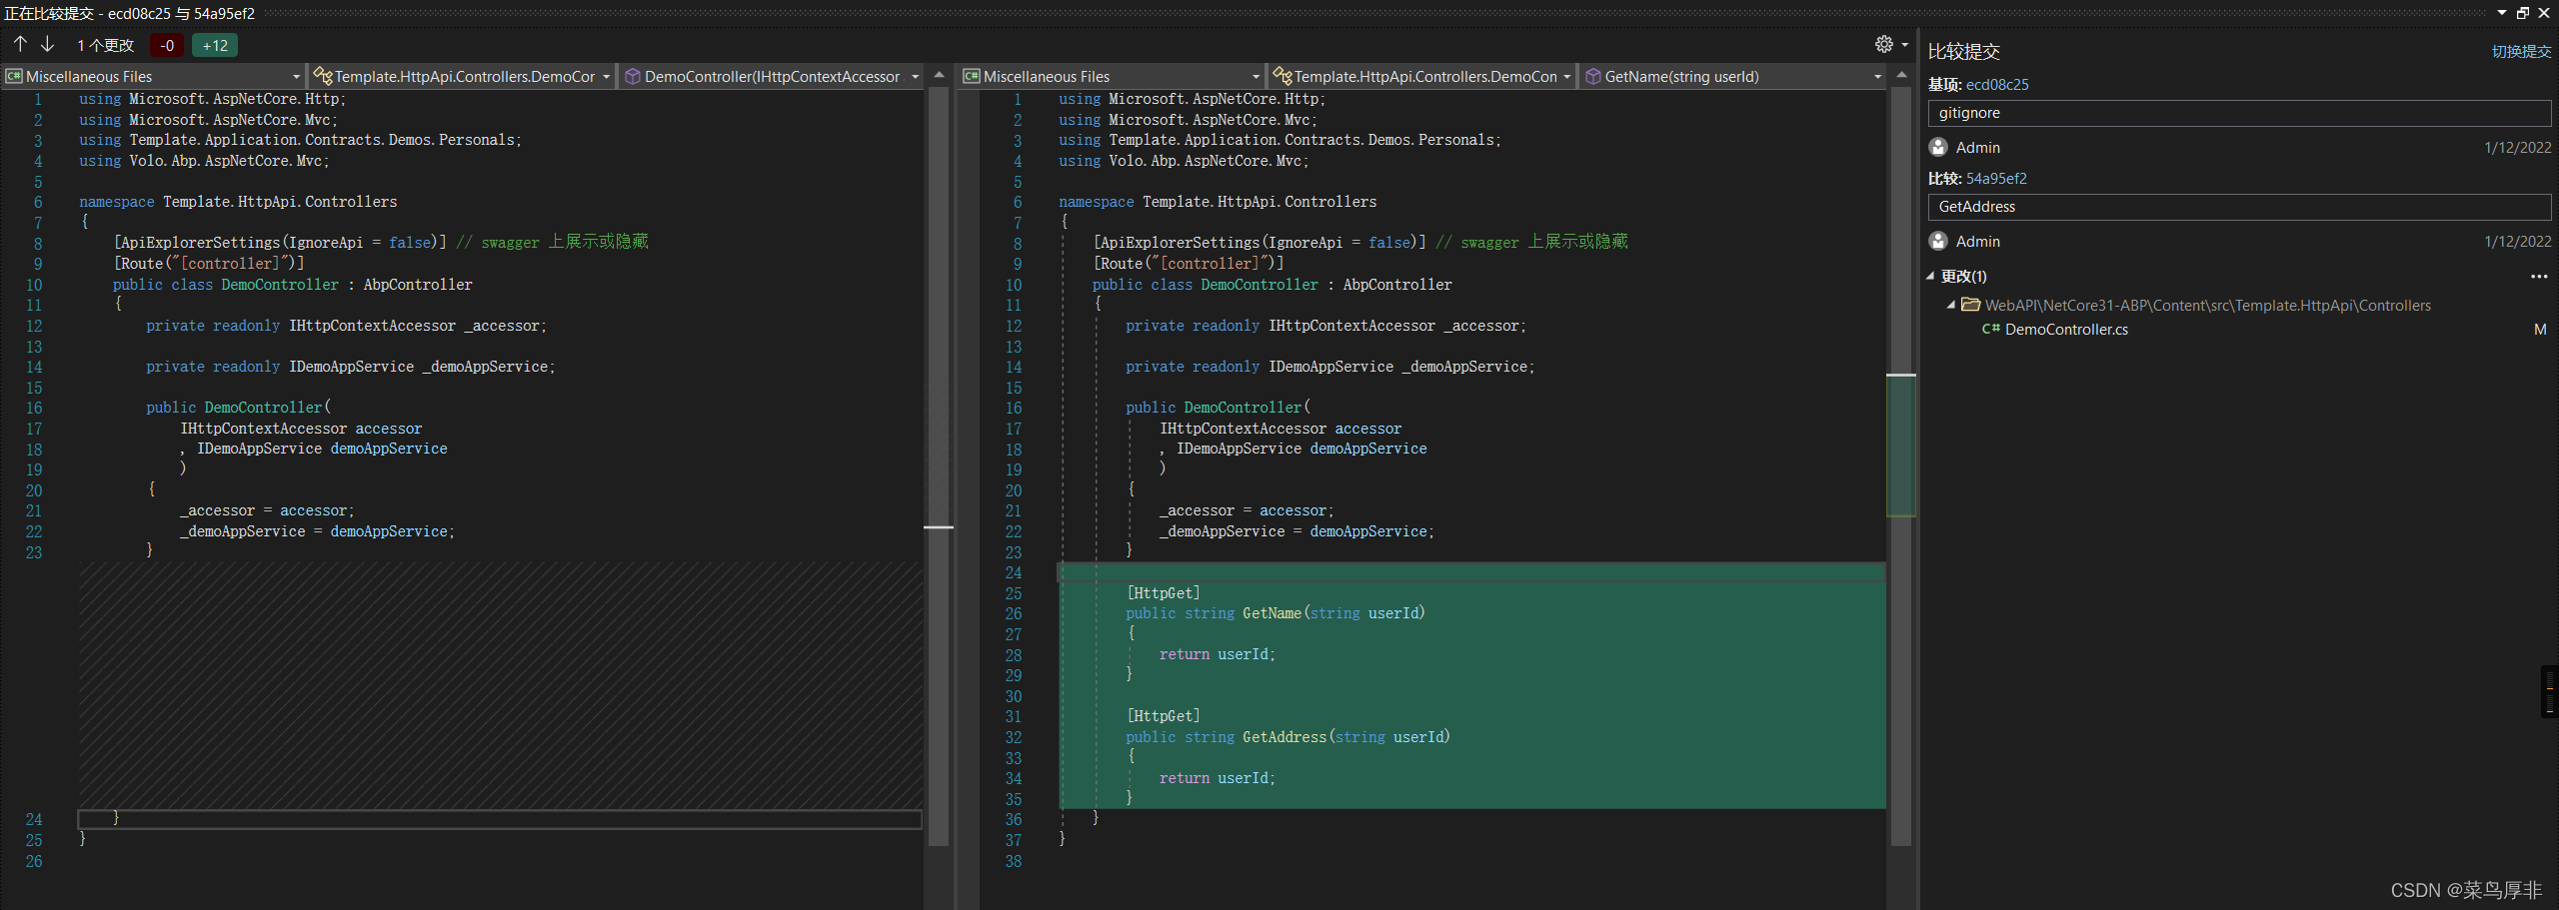Open left DemoController(IHttpContextAccessor member dropdown

pyautogui.click(x=771, y=76)
